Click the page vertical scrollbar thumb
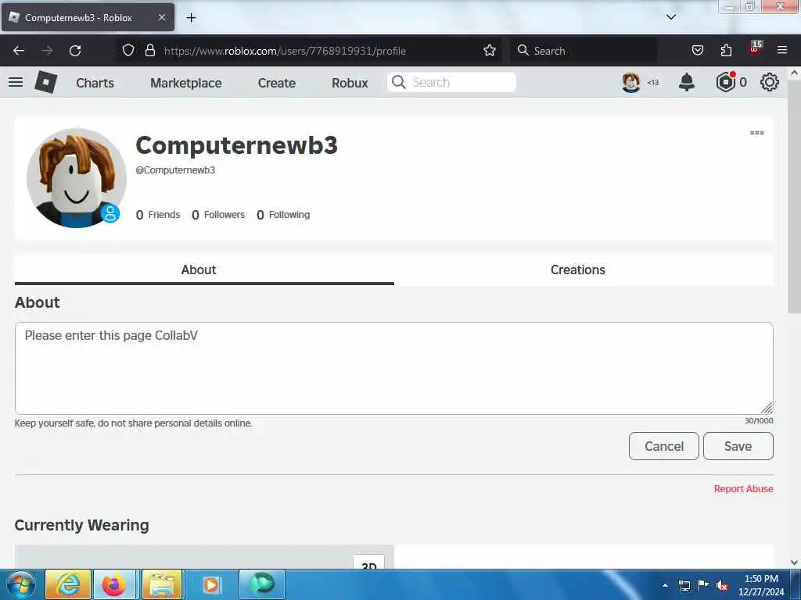This screenshot has width=801, height=600. pos(795,196)
